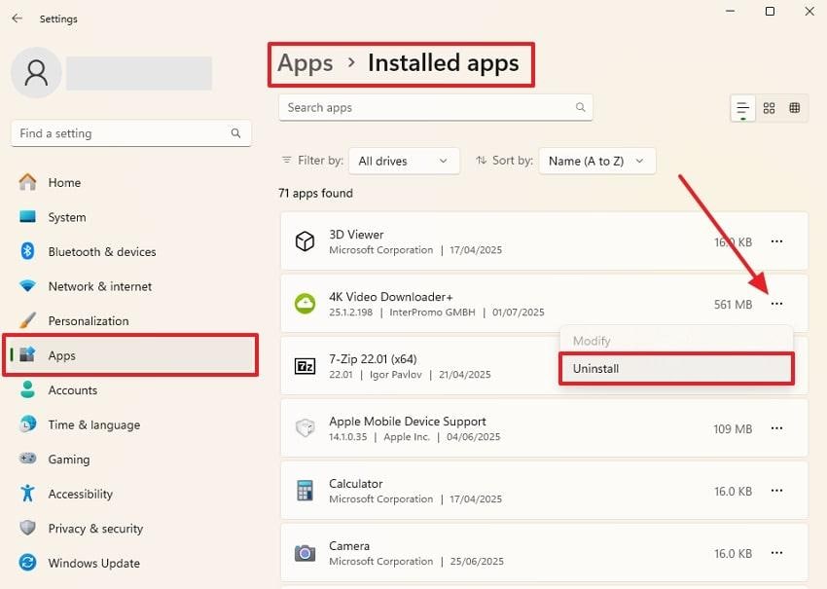Screen dimensions: 827x589
Task: Click the 7-Zip app icon
Action: [x=305, y=366]
